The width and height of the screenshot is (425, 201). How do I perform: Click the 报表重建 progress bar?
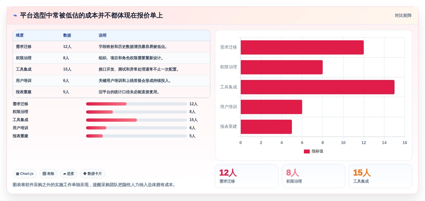tap(136, 136)
